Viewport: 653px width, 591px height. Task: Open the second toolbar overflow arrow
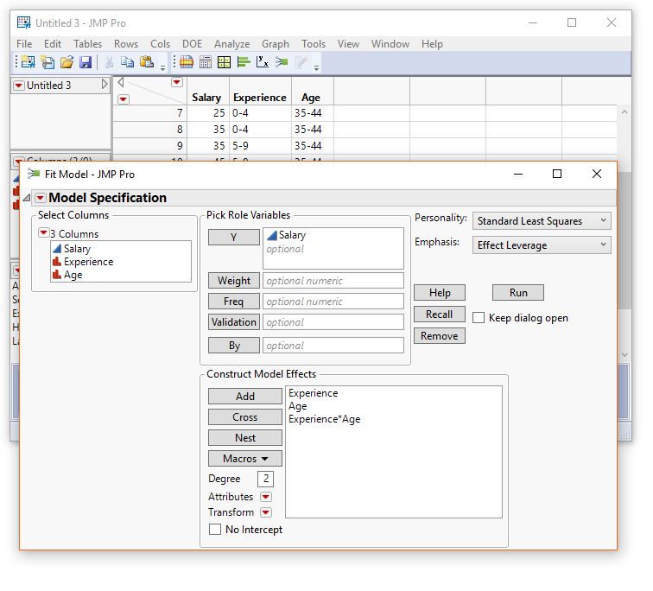[x=316, y=68]
